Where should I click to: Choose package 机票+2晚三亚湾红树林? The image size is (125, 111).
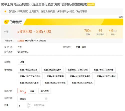30,76
